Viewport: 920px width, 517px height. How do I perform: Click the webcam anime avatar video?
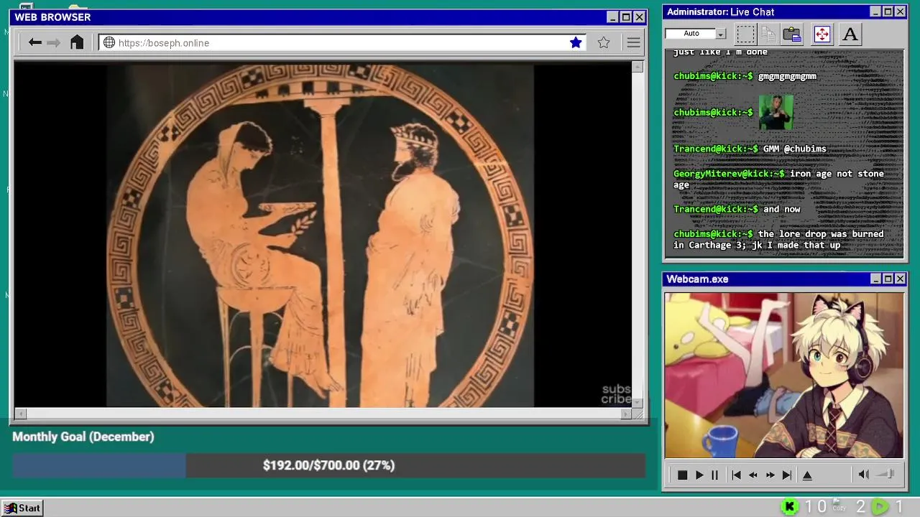pos(784,375)
